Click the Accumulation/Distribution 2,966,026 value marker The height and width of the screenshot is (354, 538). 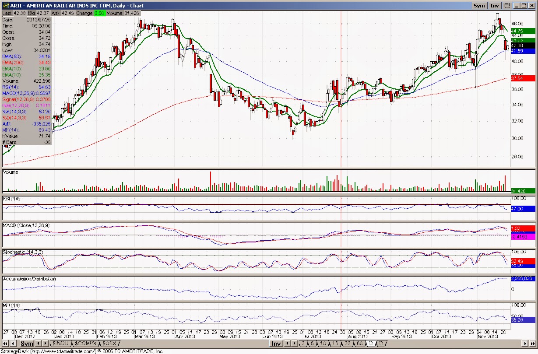(523, 279)
